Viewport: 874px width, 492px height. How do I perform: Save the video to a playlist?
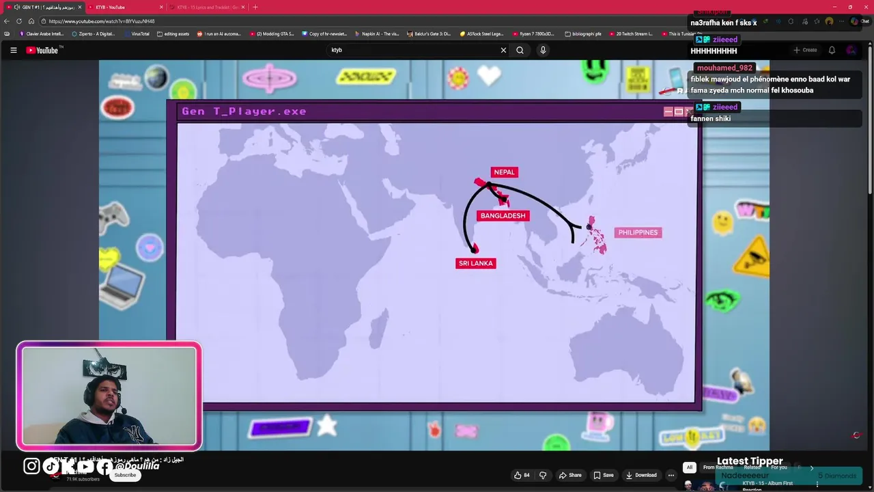(x=603, y=475)
